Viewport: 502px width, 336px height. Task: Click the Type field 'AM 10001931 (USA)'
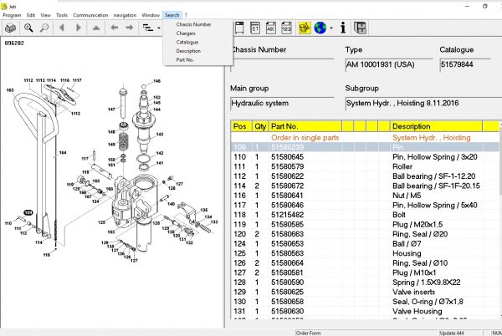click(x=388, y=65)
